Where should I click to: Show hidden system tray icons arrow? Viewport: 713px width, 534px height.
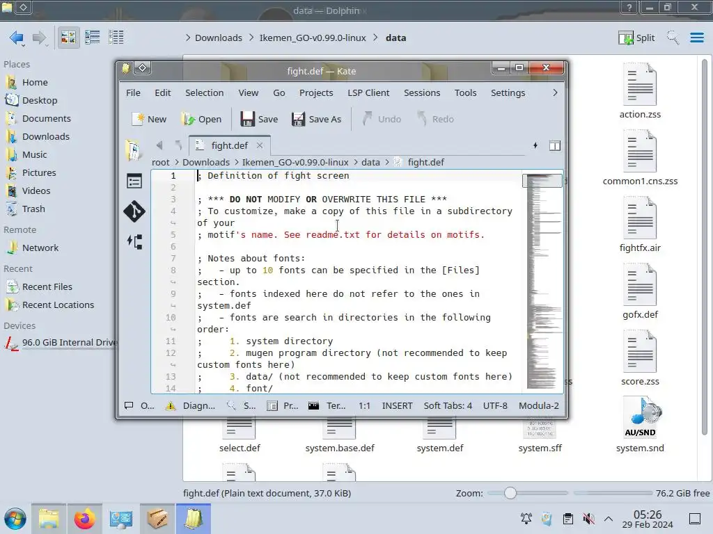609,519
